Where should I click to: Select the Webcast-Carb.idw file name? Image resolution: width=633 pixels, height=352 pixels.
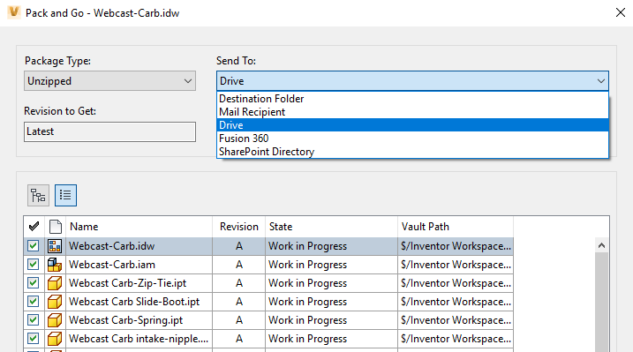click(112, 246)
